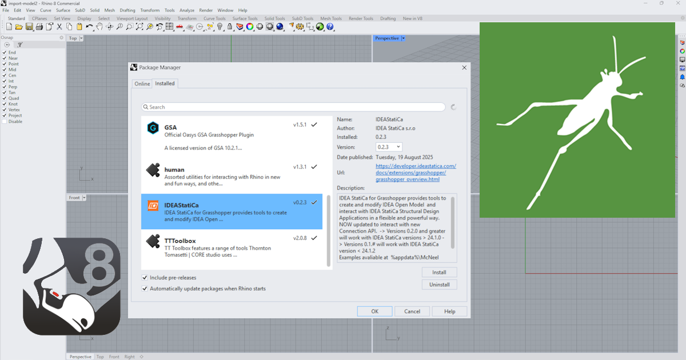This screenshot has height=360, width=686.
Task: Click the Save icon in the toolbar
Action: (x=30, y=27)
